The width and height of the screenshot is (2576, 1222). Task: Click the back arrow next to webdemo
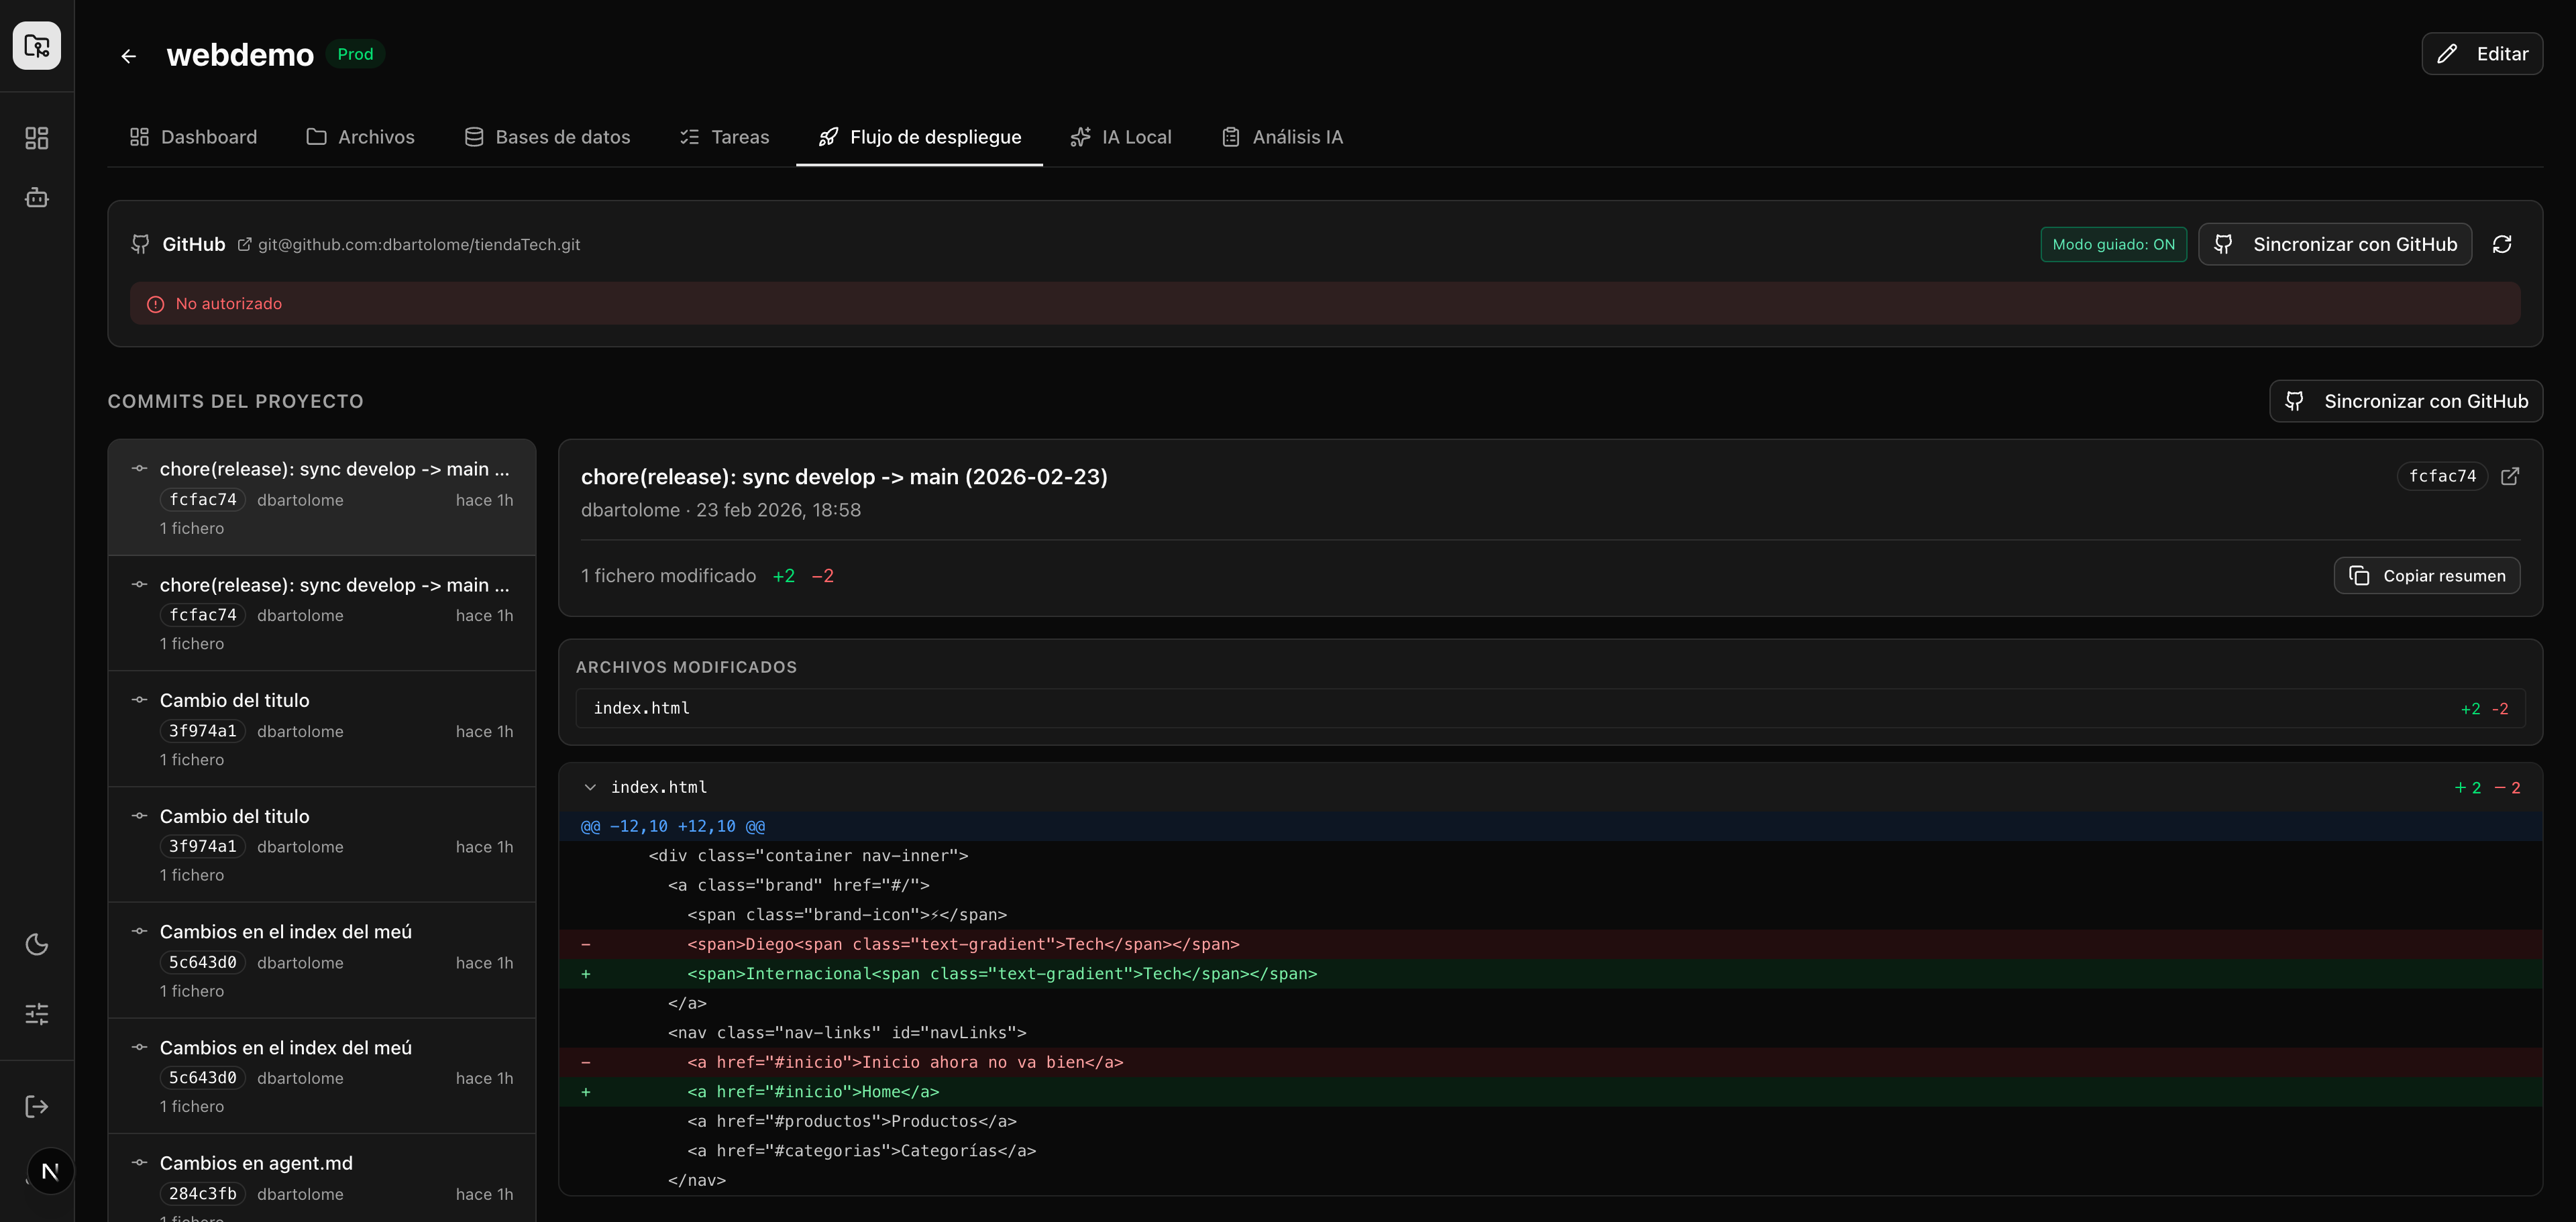click(128, 56)
